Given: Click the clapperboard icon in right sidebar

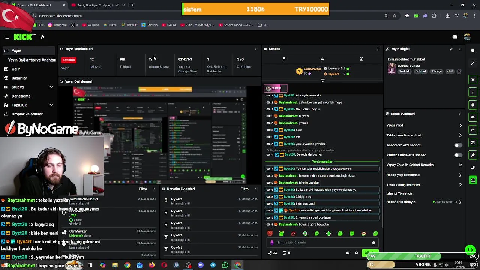Looking at the screenshot, I should point(472,180).
